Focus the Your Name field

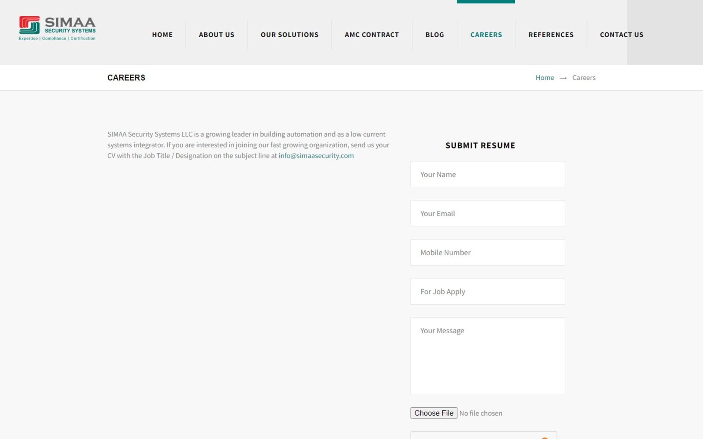tap(488, 174)
